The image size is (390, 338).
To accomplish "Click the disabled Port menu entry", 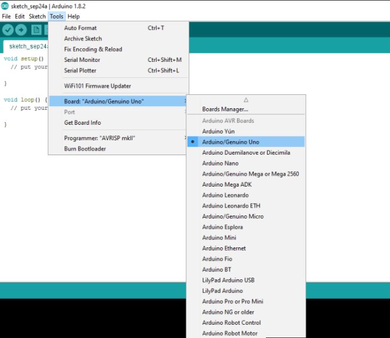I will coord(118,112).
